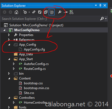The width and height of the screenshot is (112, 109).
Task: Click Sync with Active Document icon
Action: pyautogui.click(x=34, y=12)
